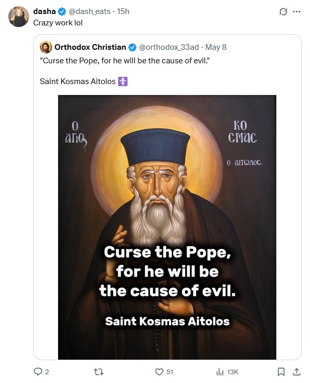Open the dasha display name link
The image size is (310, 383).
[45, 11]
